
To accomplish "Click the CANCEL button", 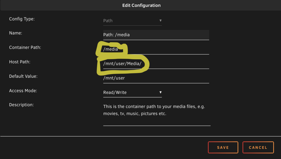I will coord(258,148).
